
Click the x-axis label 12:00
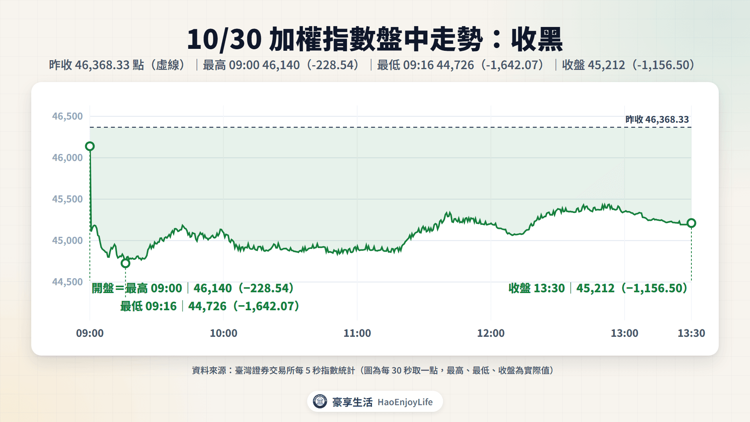[x=491, y=333]
